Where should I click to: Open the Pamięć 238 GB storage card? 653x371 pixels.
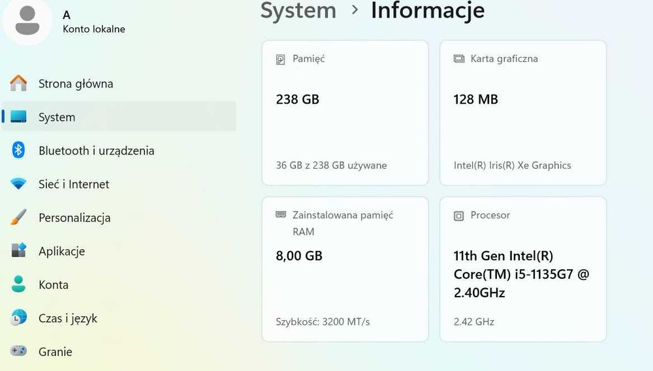pos(345,112)
